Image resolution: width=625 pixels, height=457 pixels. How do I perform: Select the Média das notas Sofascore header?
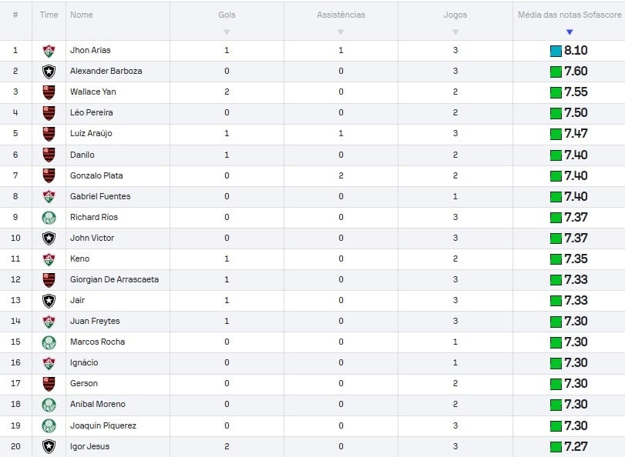[570, 15]
